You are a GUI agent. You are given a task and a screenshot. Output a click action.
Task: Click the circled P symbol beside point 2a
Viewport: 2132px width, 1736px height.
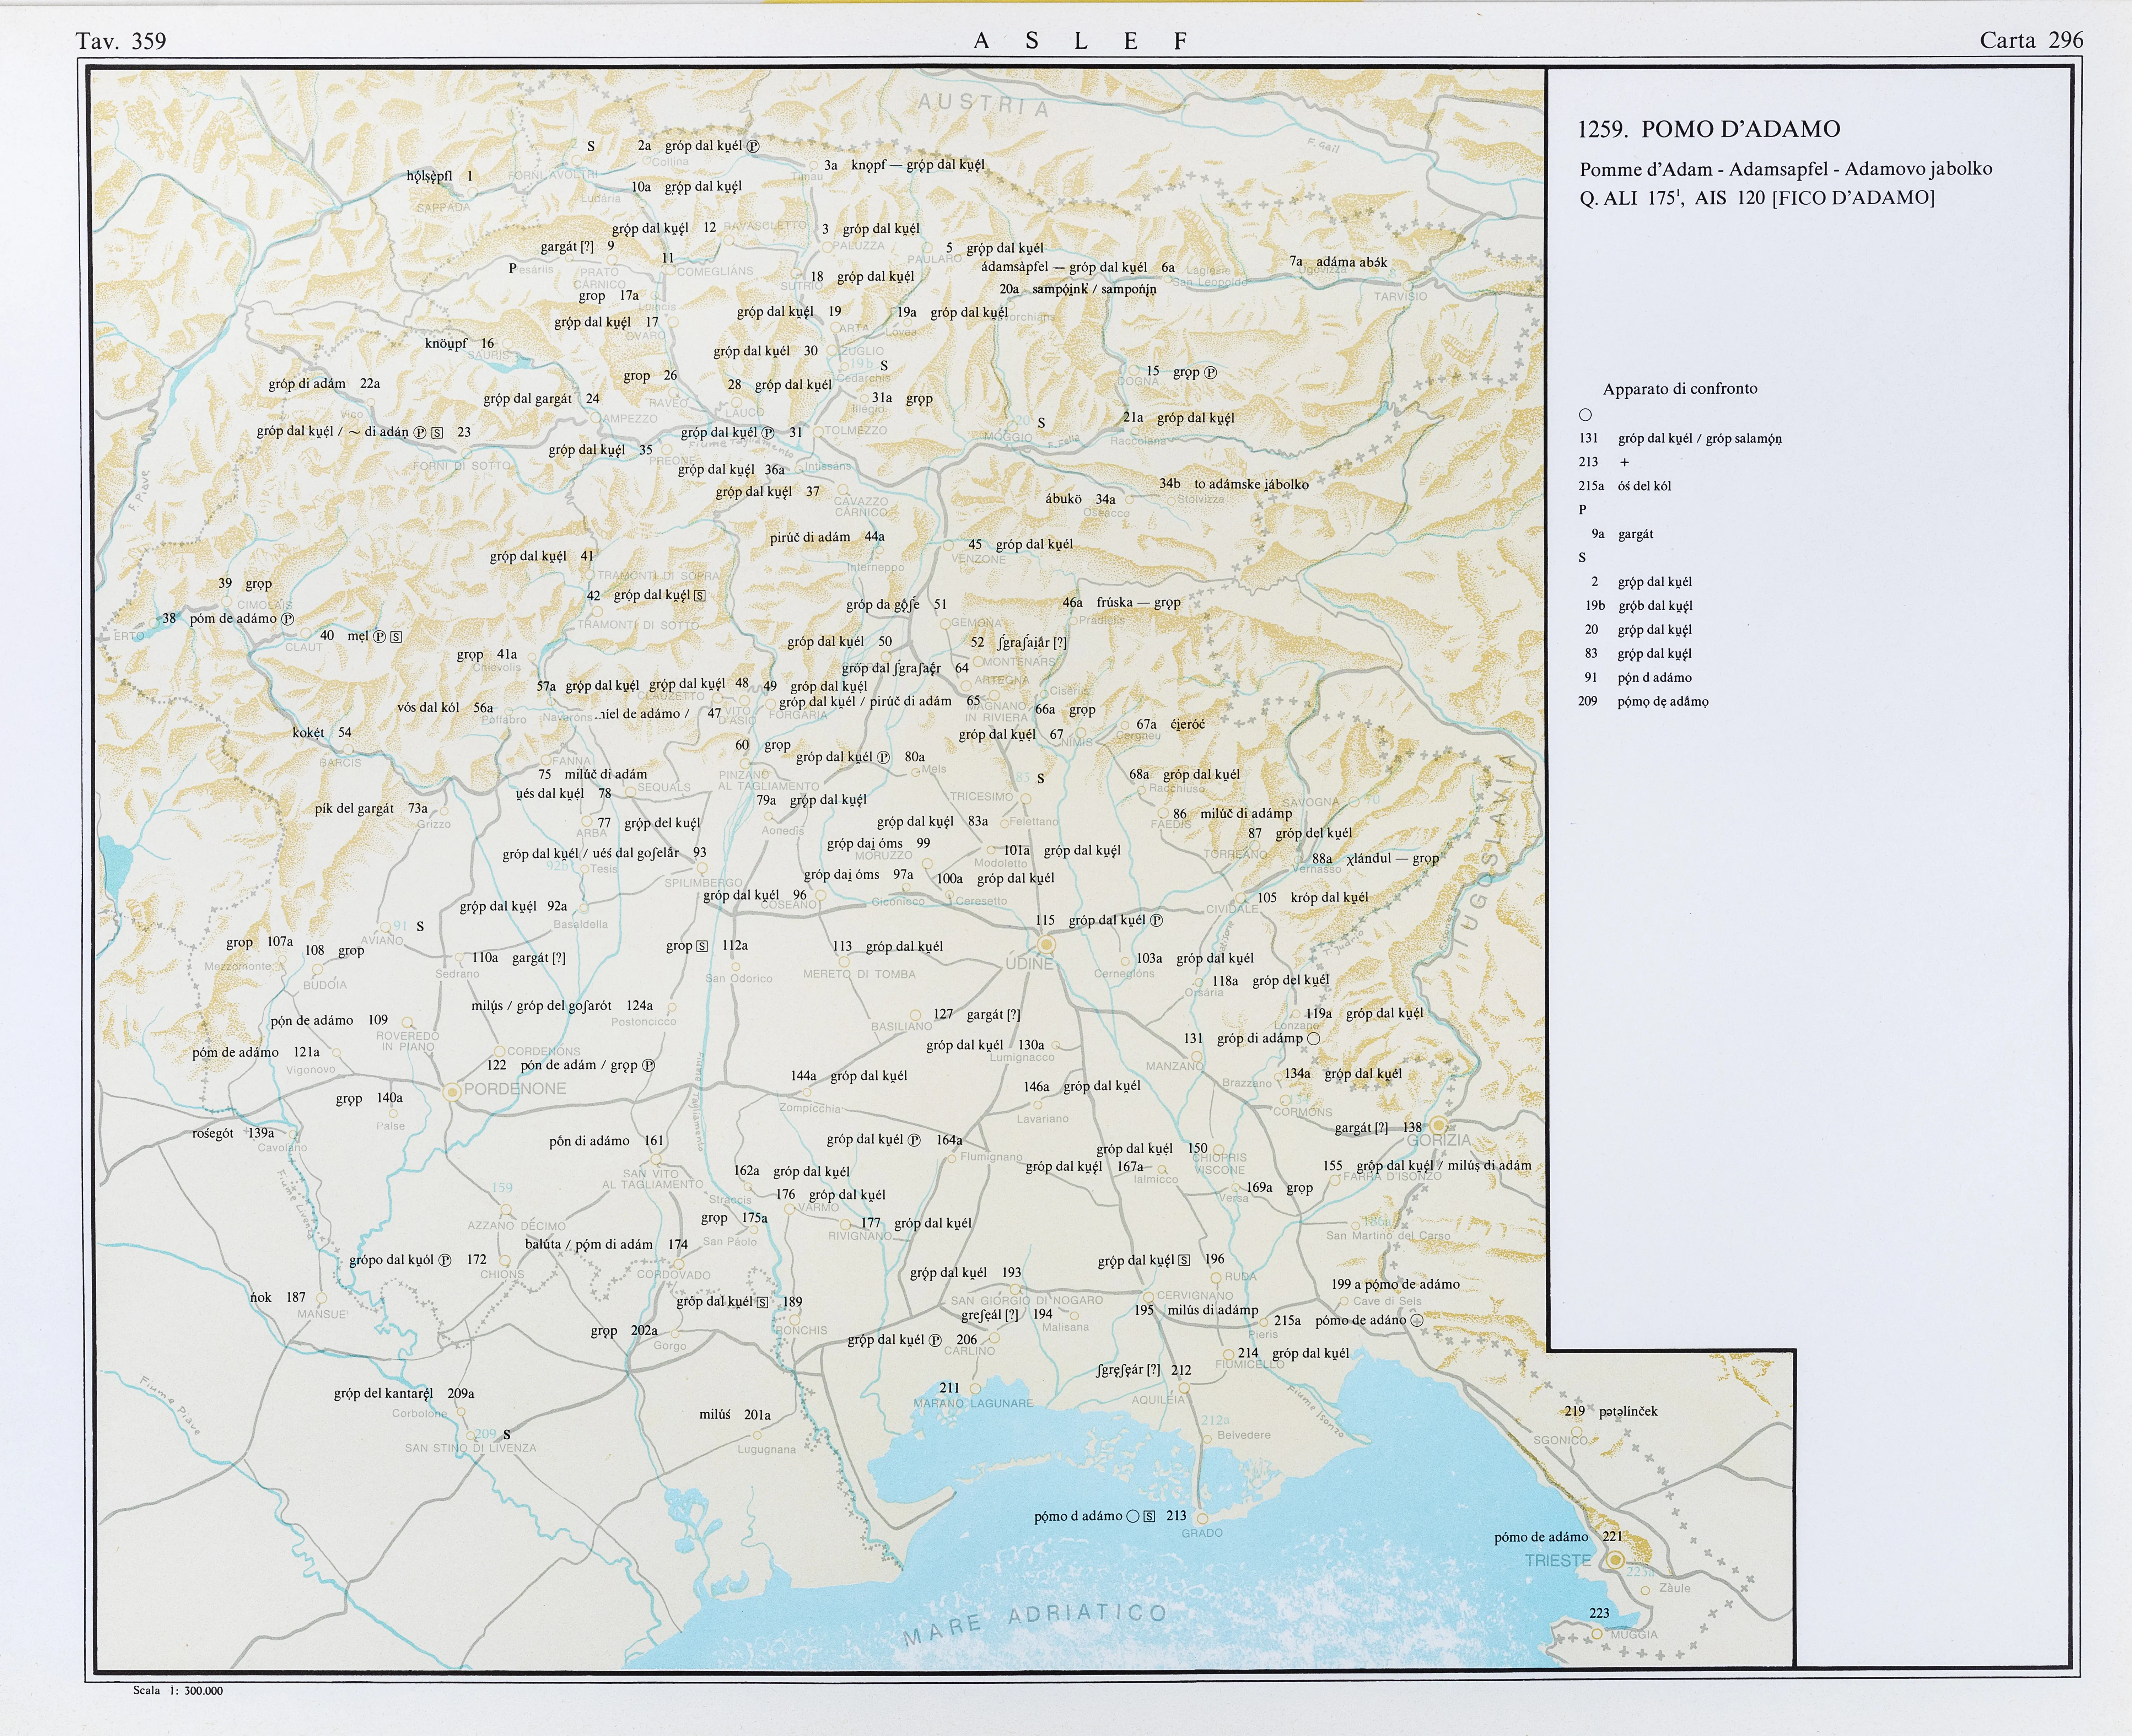point(753,146)
